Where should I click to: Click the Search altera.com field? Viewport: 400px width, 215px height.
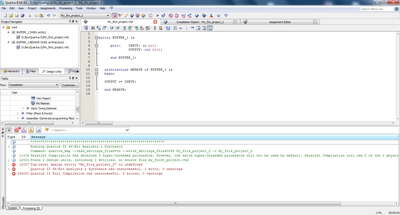(377, 9)
